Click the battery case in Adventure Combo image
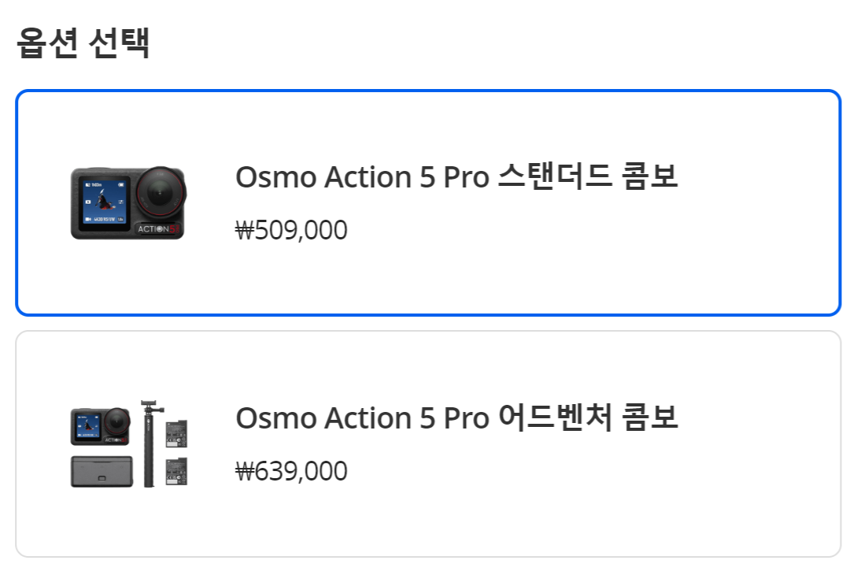Screen dimensions: 861x564 pyautogui.click(x=102, y=471)
